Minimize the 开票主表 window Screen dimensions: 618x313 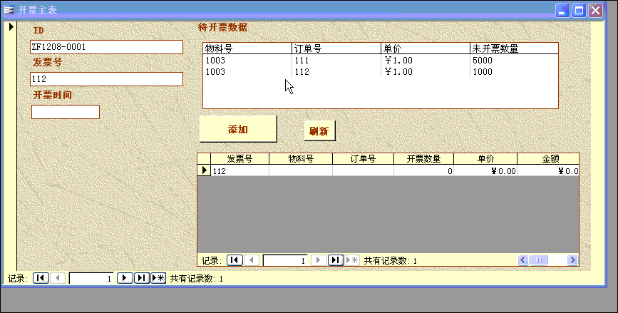(562, 10)
